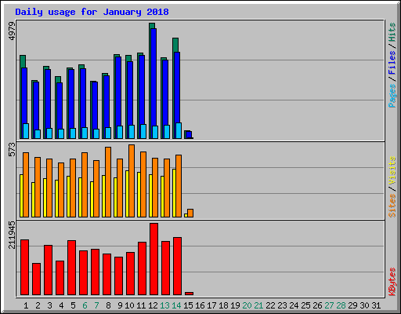
Task: Click green weekend day 20 label
Action: coord(247,305)
